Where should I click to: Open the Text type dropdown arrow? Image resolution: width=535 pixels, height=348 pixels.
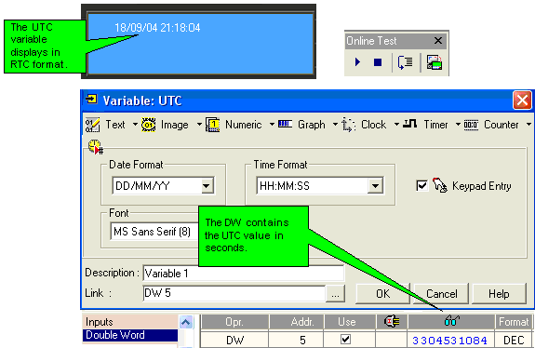click(x=135, y=124)
